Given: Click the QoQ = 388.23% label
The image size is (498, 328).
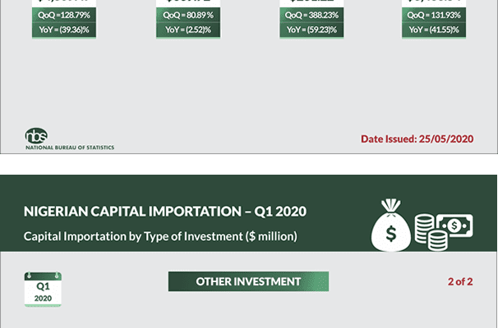Looking at the screenshot, I should pyautogui.click(x=311, y=16).
